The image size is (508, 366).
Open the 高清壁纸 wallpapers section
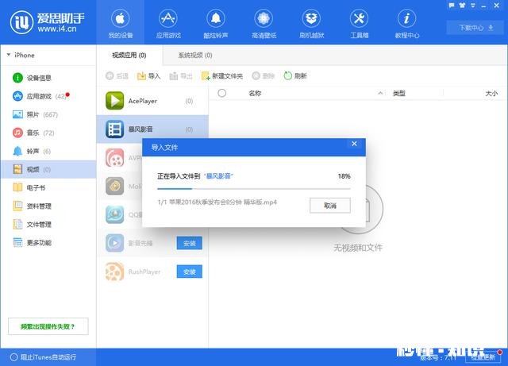coord(264,24)
